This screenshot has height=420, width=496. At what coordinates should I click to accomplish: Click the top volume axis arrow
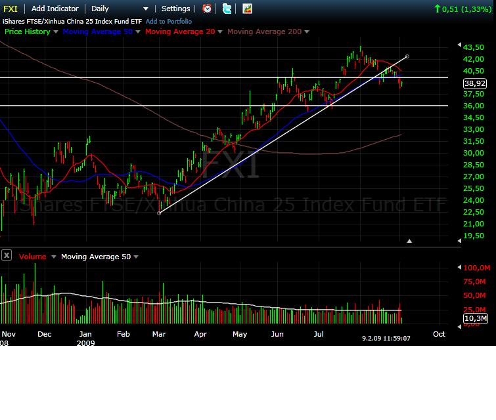[x=459, y=267]
